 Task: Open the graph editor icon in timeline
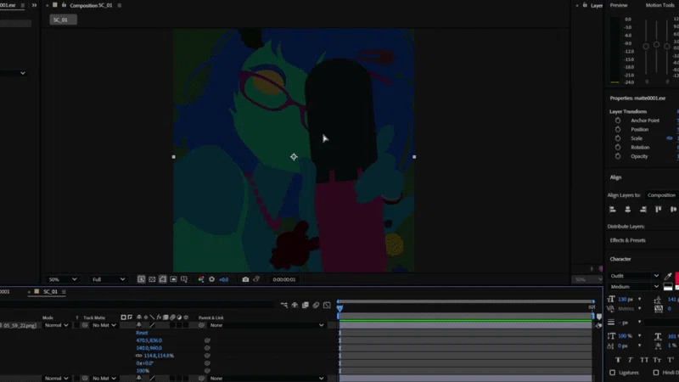pos(327,305)
